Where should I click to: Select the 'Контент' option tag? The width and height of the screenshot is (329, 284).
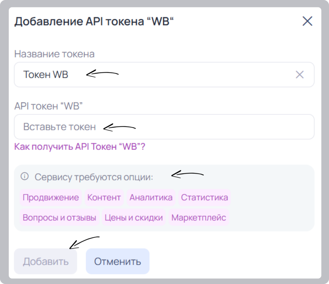[104, 197]
